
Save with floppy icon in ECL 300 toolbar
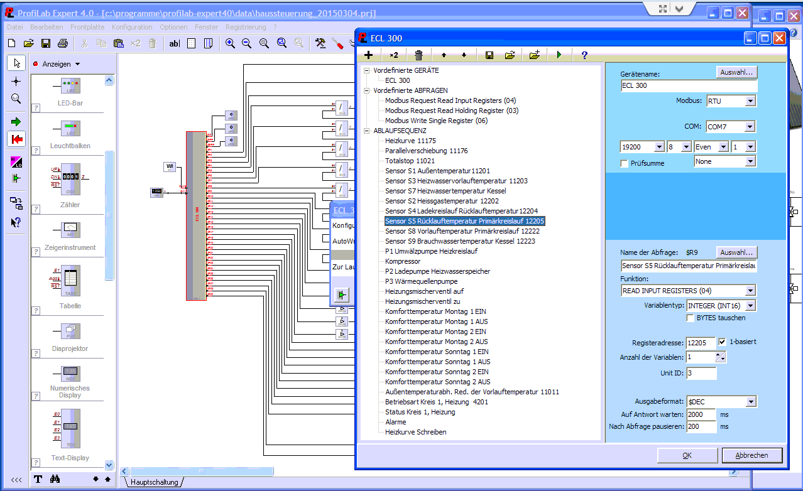pos(489,55)
